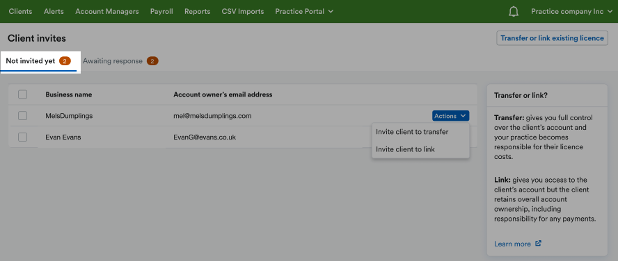Screen dimensions: 618x261
Task: Toggle the Actions dropdown for MelsDumplings
Action: coord(450,116)
